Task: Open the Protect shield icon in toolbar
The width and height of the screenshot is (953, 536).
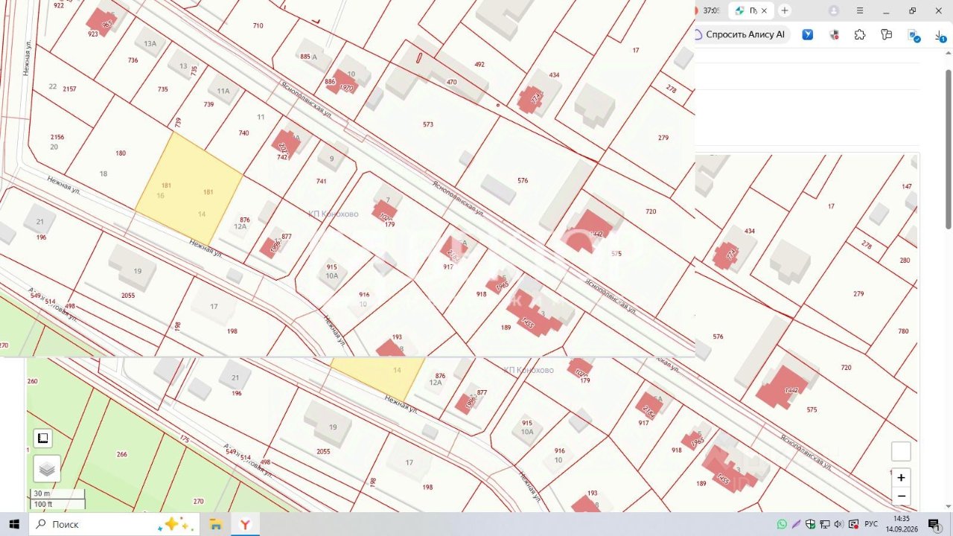Action: pyautogui.click(x=834, y=34)
